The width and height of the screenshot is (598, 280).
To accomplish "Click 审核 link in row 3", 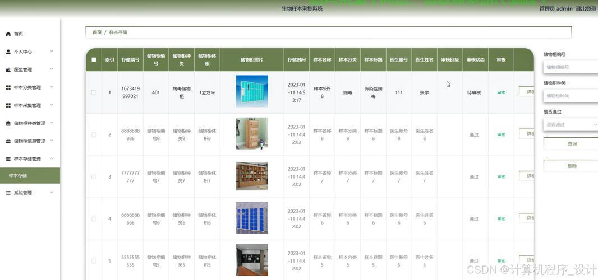I will [501, 177].
